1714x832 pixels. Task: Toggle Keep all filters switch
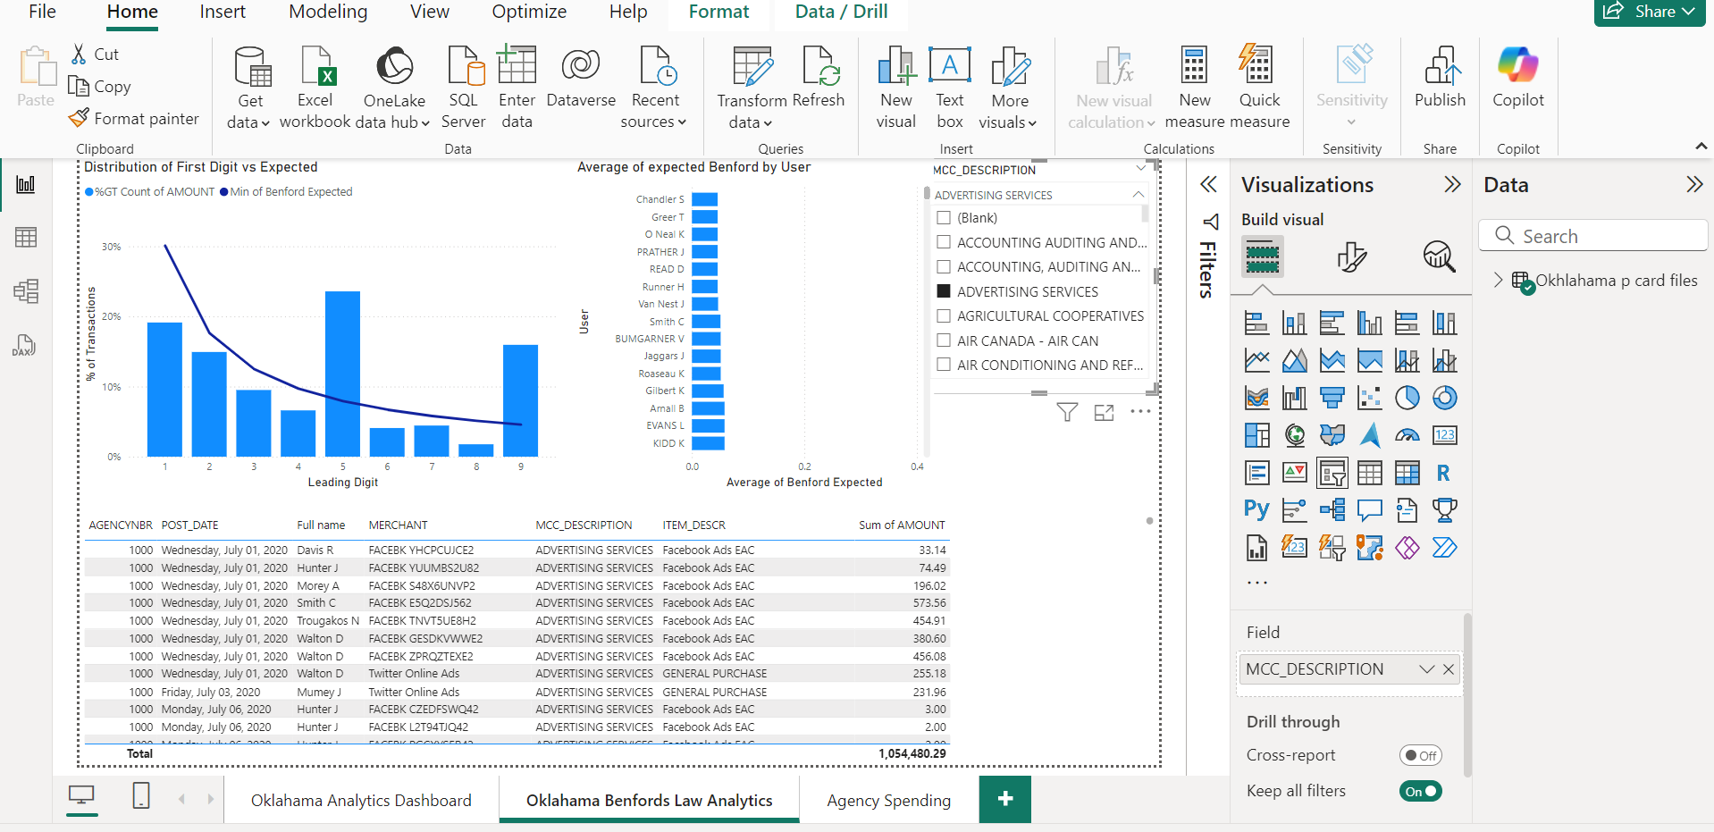coord(1420,791)
